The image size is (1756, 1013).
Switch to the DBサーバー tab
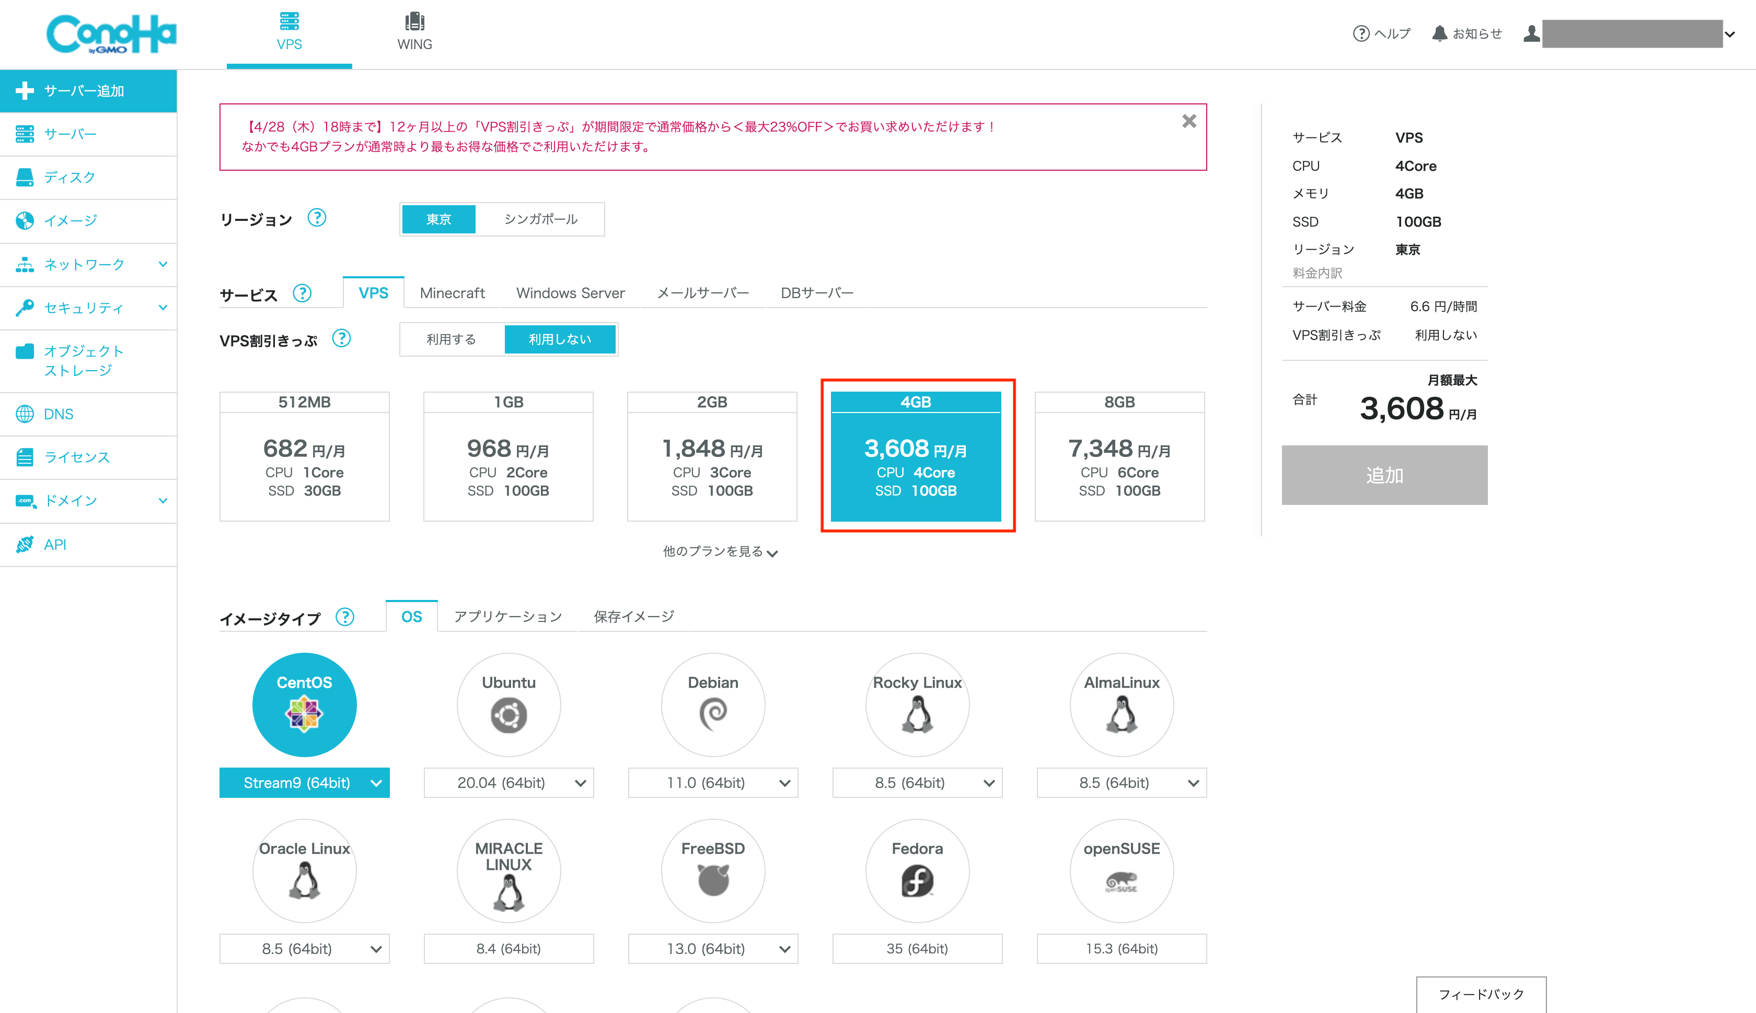[x=817, y=293]
